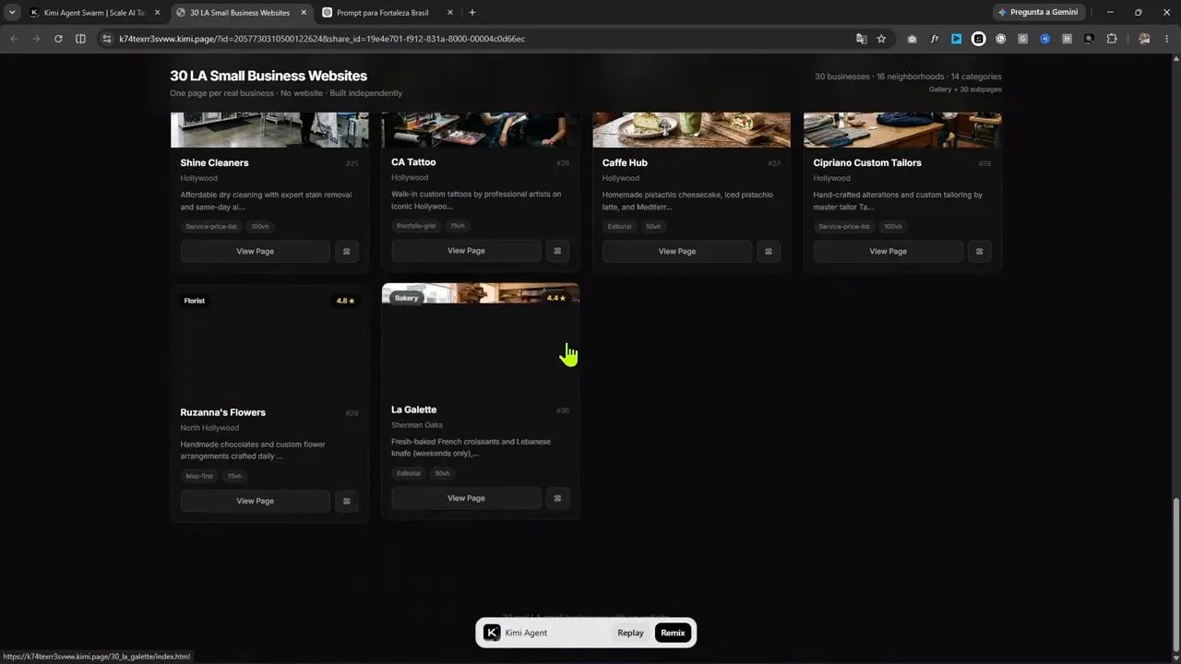Translate this page icon in address bar
This screenshot has height=664, width=1181.
click(x=861, y=39)
